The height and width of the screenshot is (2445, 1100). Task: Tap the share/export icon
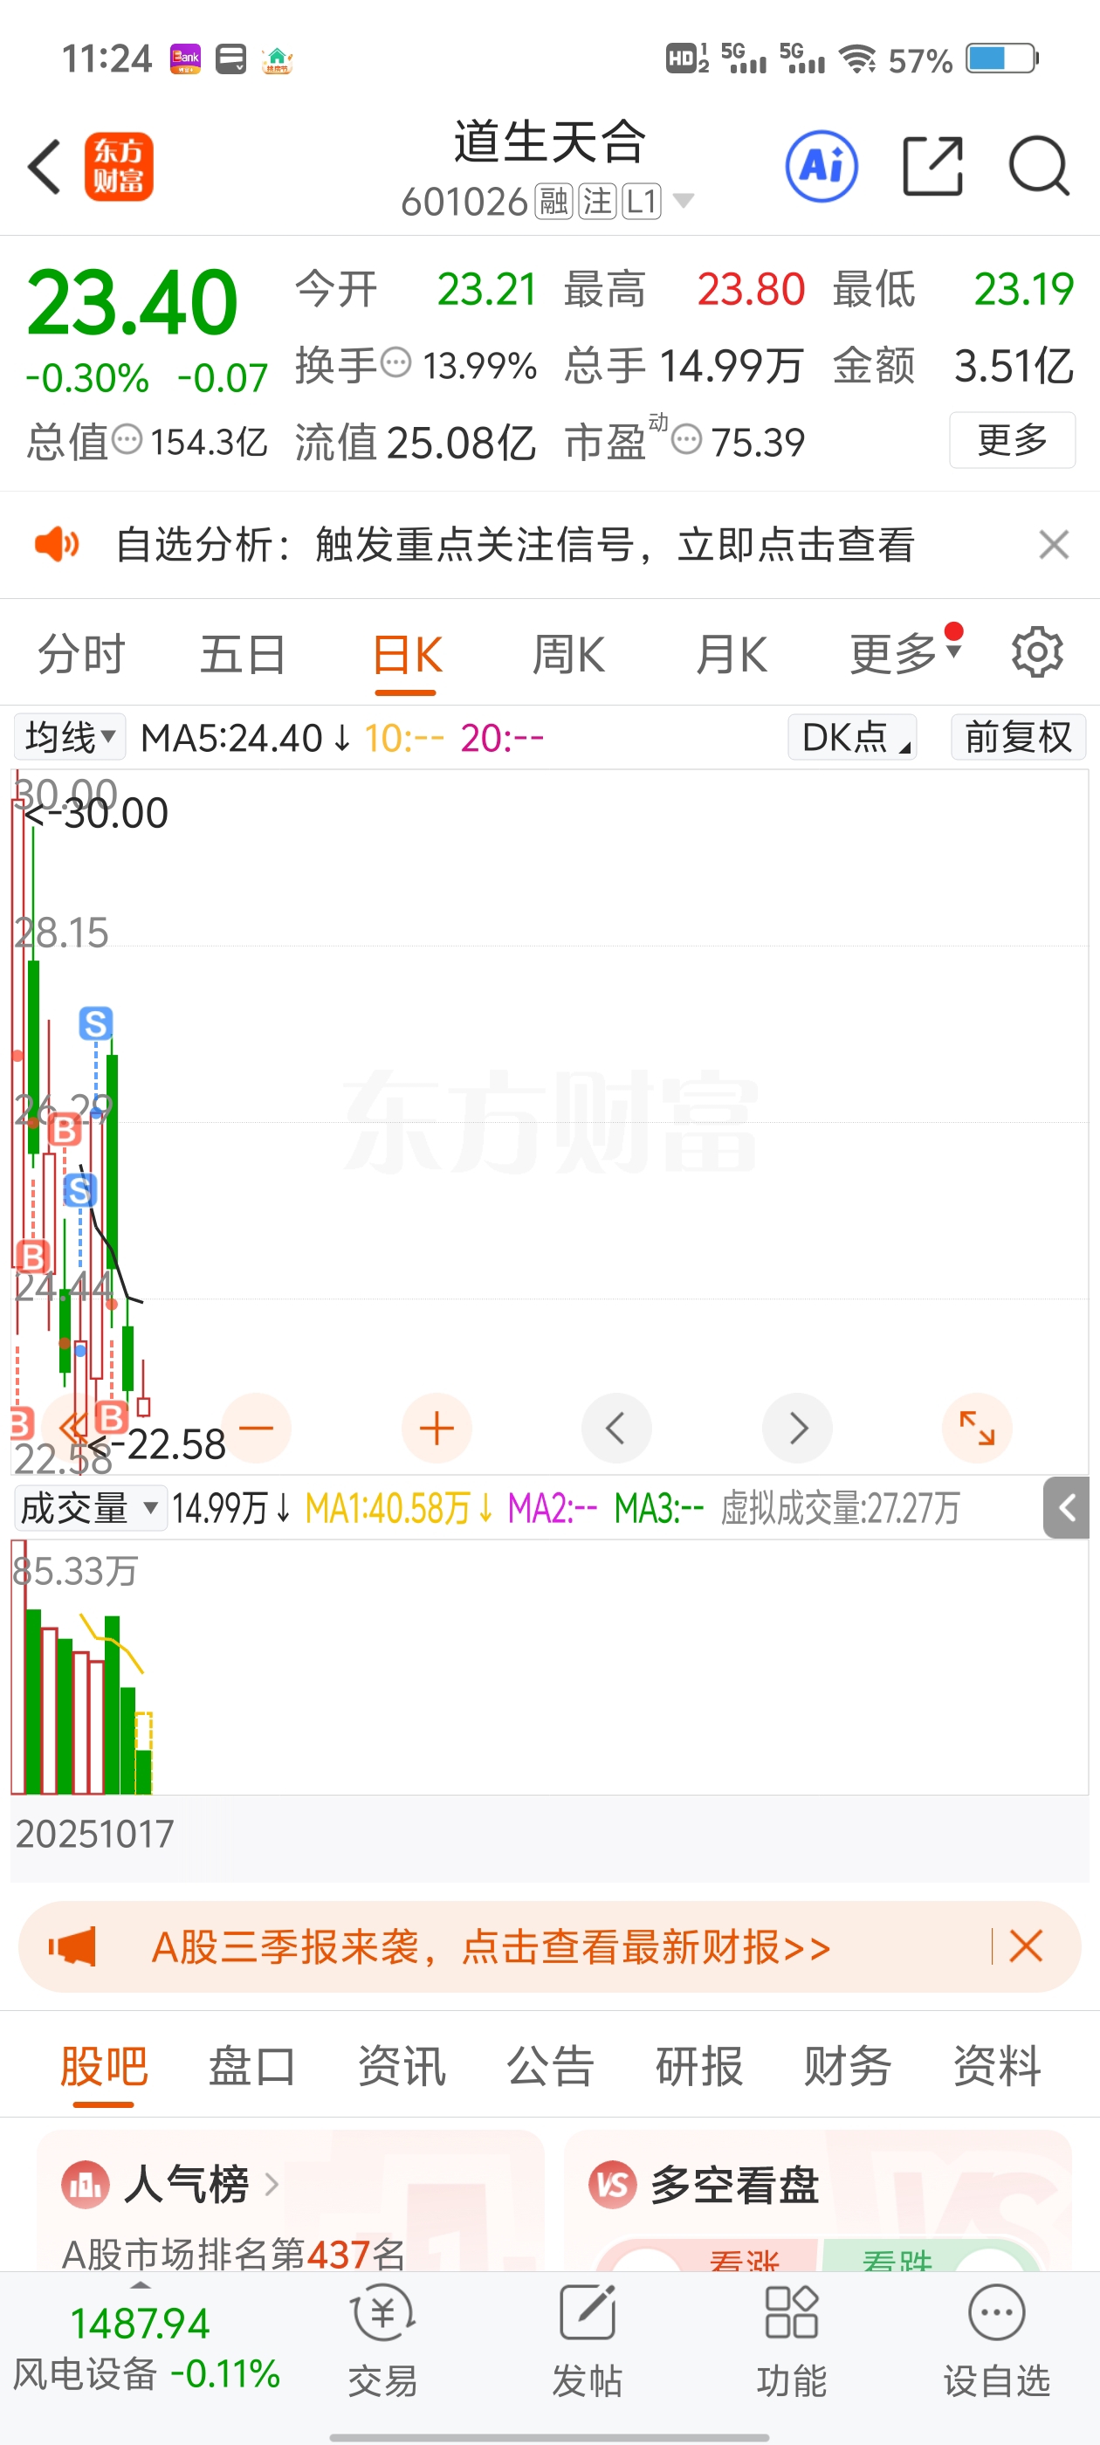pyautogui.click(x=933, y=166)
